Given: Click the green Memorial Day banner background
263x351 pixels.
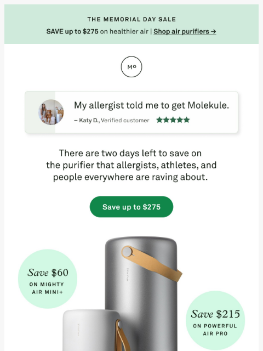Looking at the screenshot, I should [131, 24].
